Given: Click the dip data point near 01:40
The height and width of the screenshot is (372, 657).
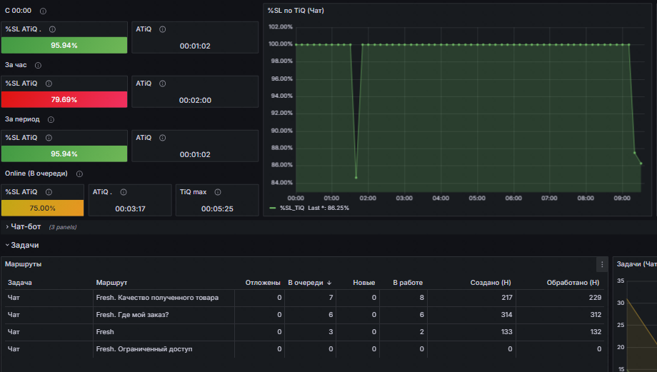Looking at the screenshot, I should coord(356,178).
